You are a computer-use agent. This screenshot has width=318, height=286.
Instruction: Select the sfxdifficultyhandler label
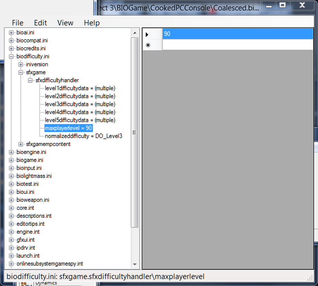pyautogui.click(x=57, y=81)
